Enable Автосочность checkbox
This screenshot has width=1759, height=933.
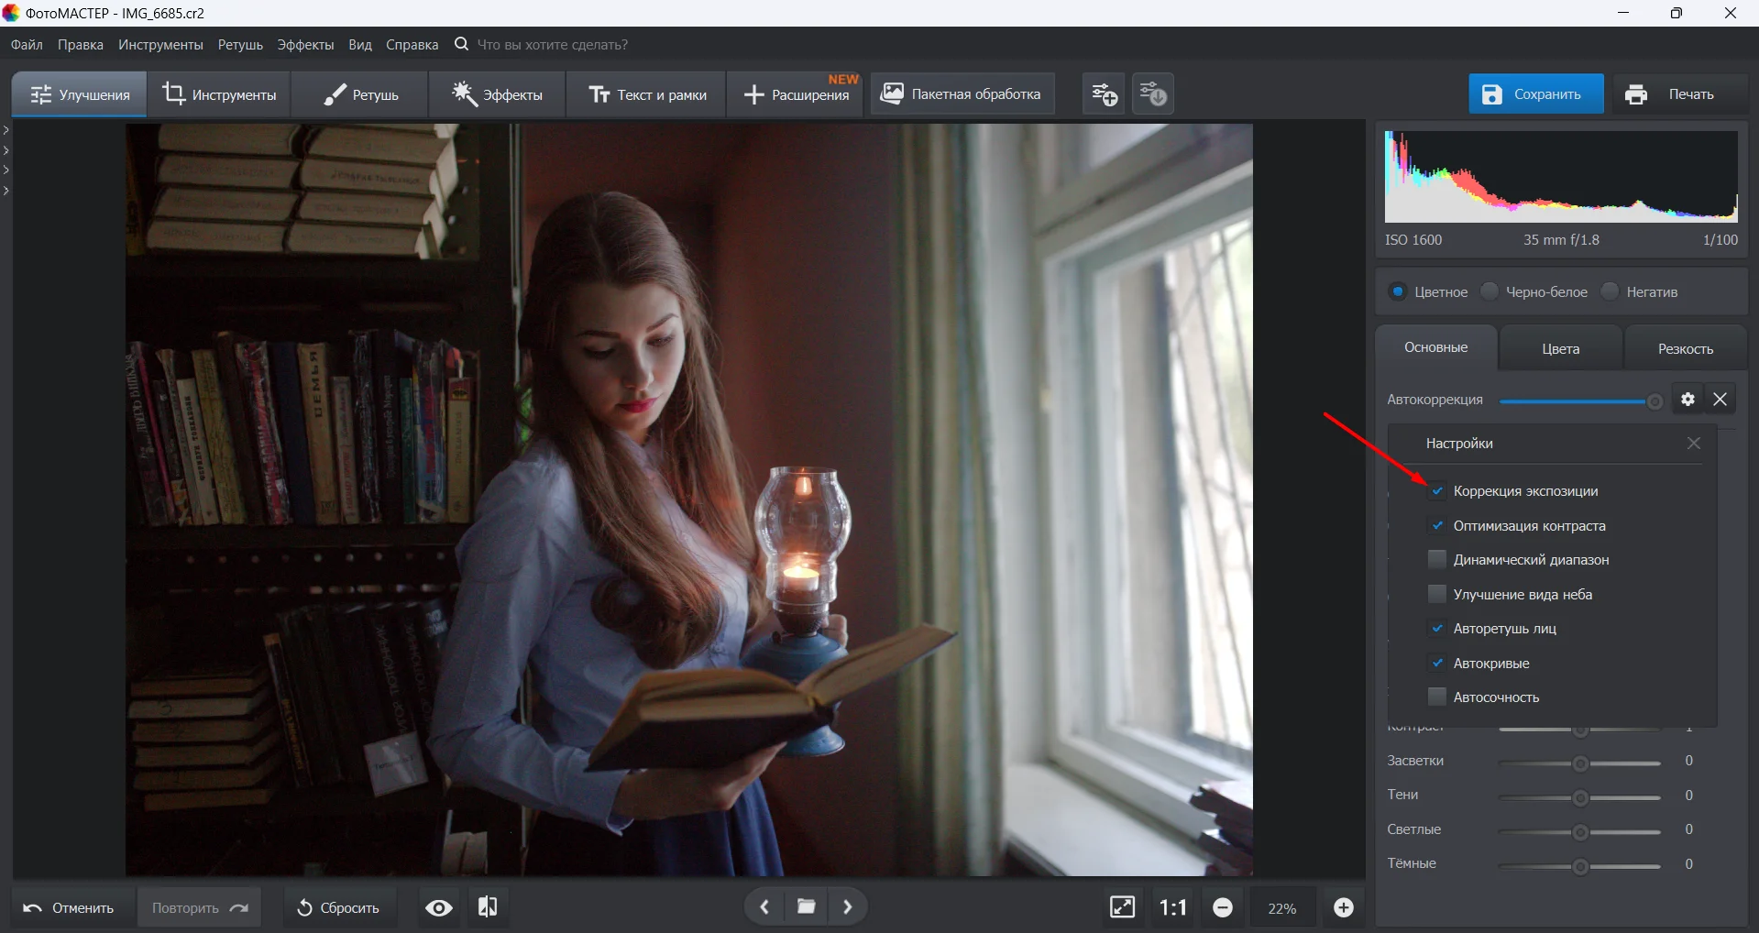coord(1437,697)
